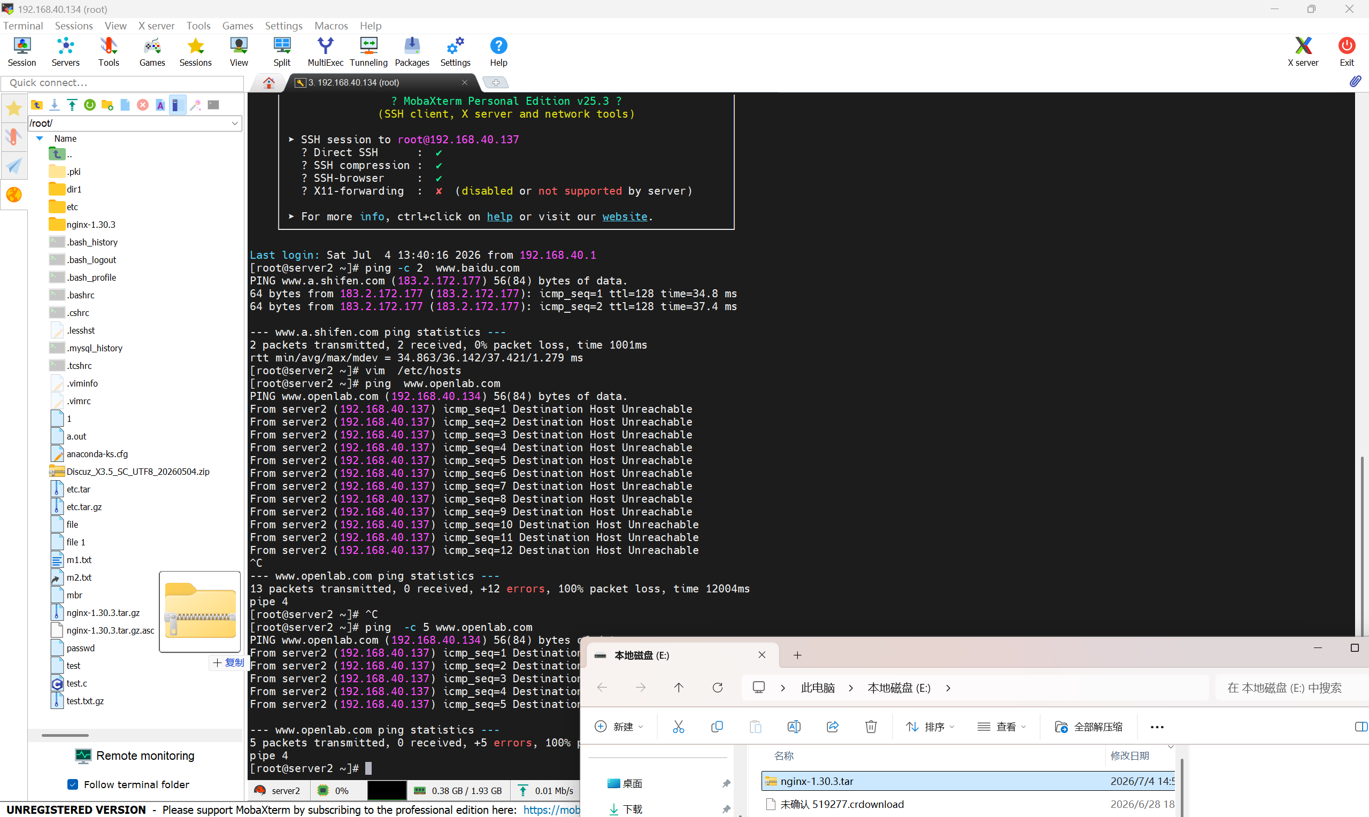Select nginx-1.30.3 folder in file tree

tap(91, 225)
